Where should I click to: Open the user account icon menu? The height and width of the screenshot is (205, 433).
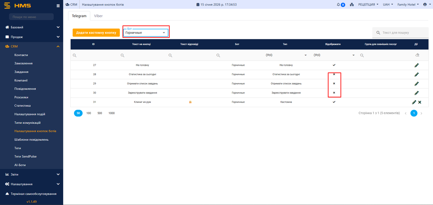click(x=427, y=5)
